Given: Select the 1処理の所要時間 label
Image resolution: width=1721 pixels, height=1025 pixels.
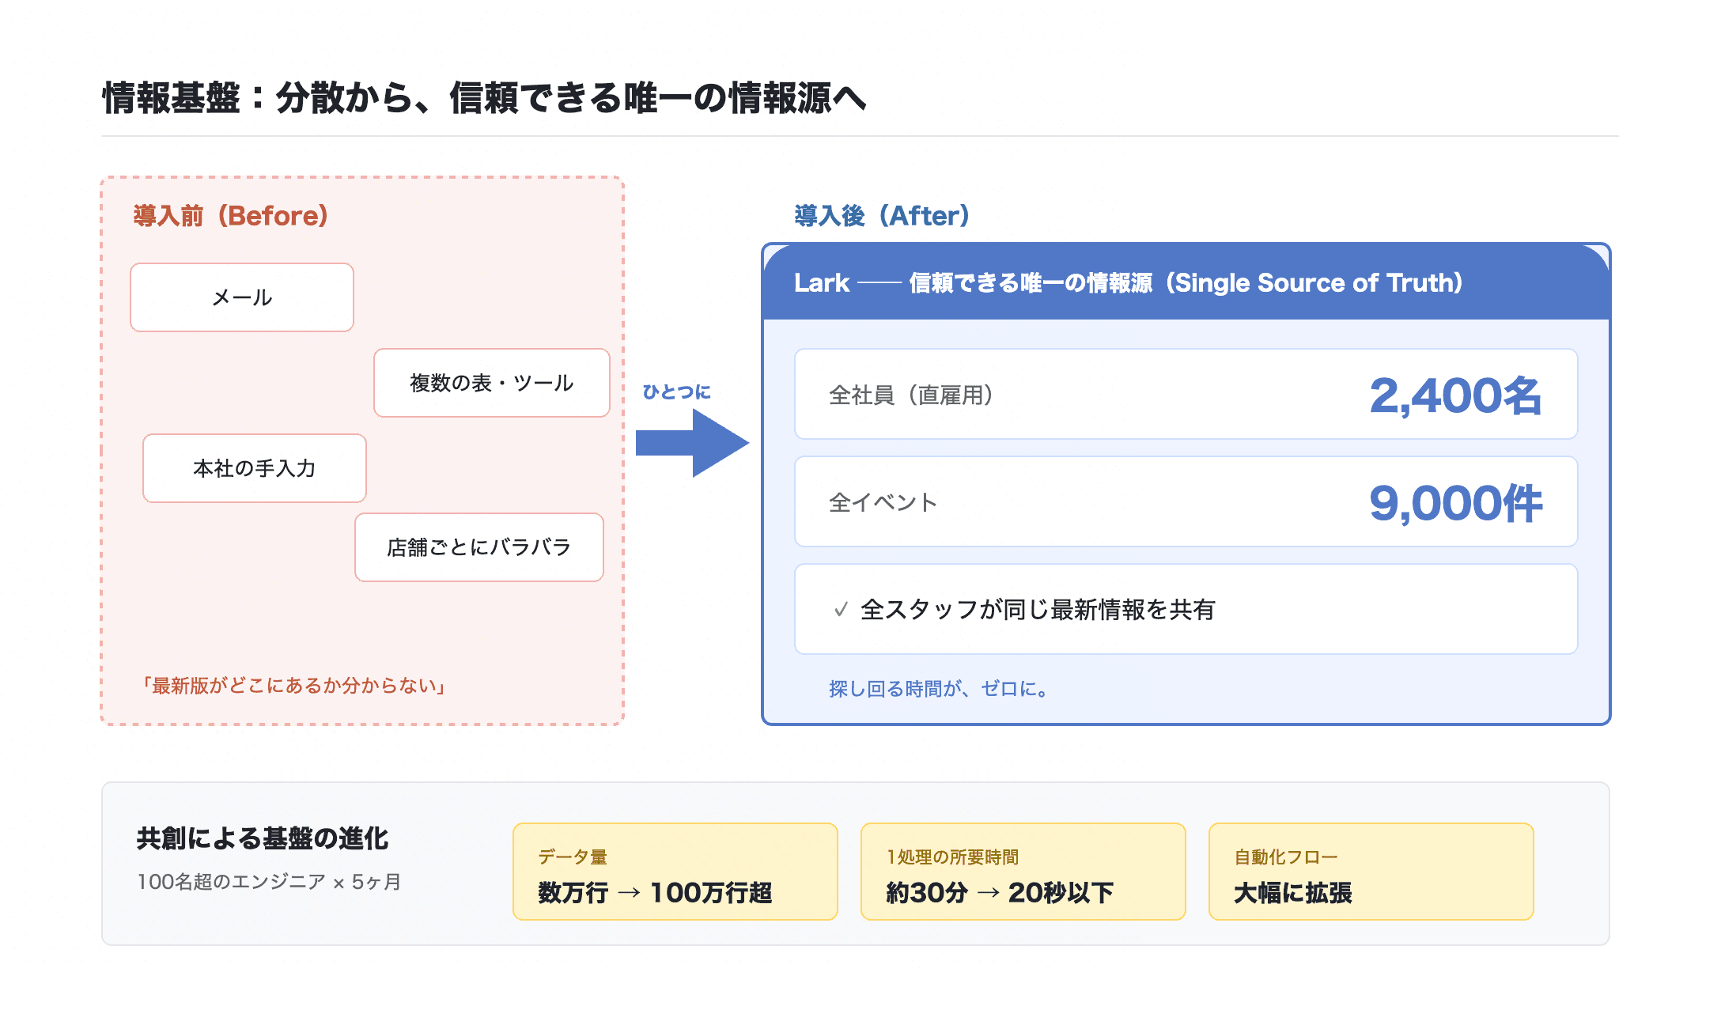Looking at the screenshot, I should (x=952, y=857).
